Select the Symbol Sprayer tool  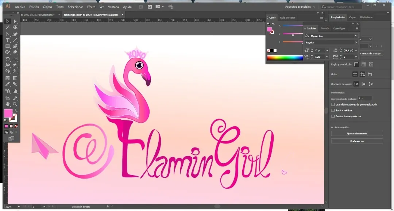point(8,91)
